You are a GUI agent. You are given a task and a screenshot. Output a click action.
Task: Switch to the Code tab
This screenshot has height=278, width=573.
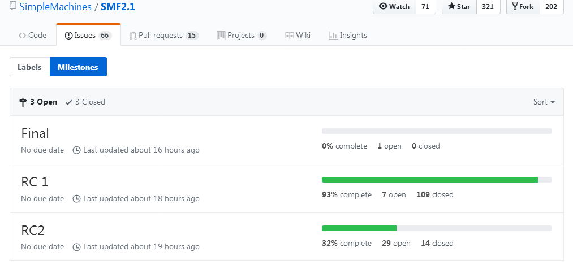(x=32, y=36)
